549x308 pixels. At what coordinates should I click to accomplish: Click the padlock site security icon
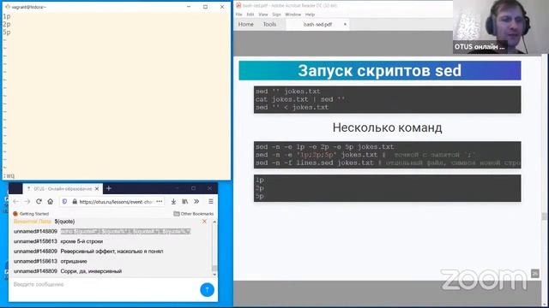pyautogui.click(x=75, y=202)
